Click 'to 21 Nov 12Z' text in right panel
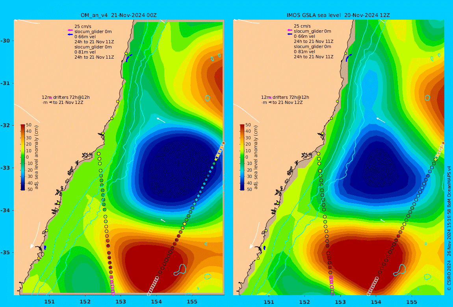The height and width of the screenshot is (307, 453). pos(288,102)
